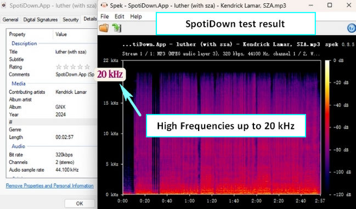356x209 pixels.
Task: Click the Description section header
Action: click(24, 43)
